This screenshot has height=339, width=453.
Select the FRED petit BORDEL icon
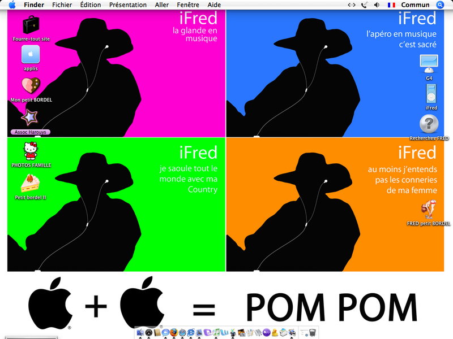pyautogui.click(x=429, y=209)
